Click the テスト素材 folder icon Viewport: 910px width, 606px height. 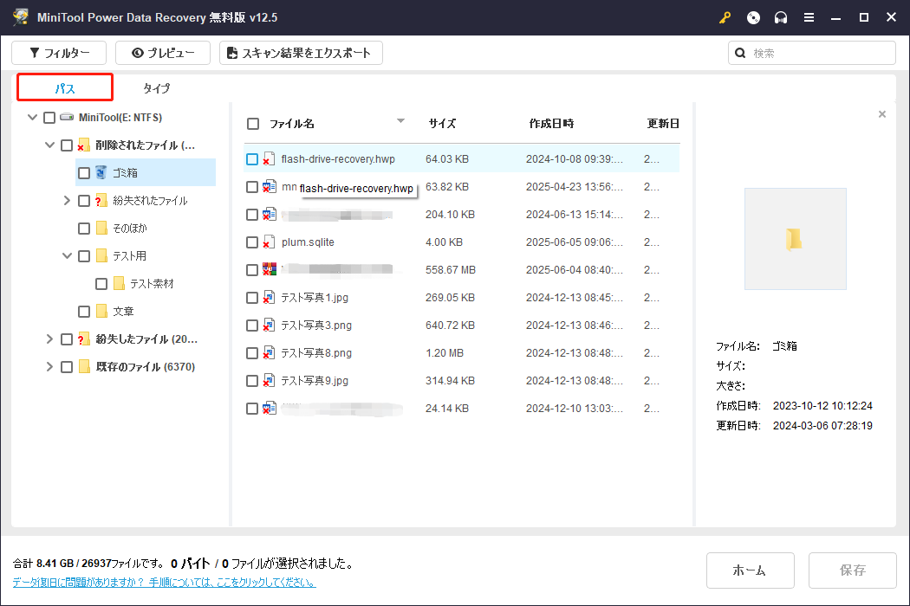pyautogui.click(x=119, y=284)
